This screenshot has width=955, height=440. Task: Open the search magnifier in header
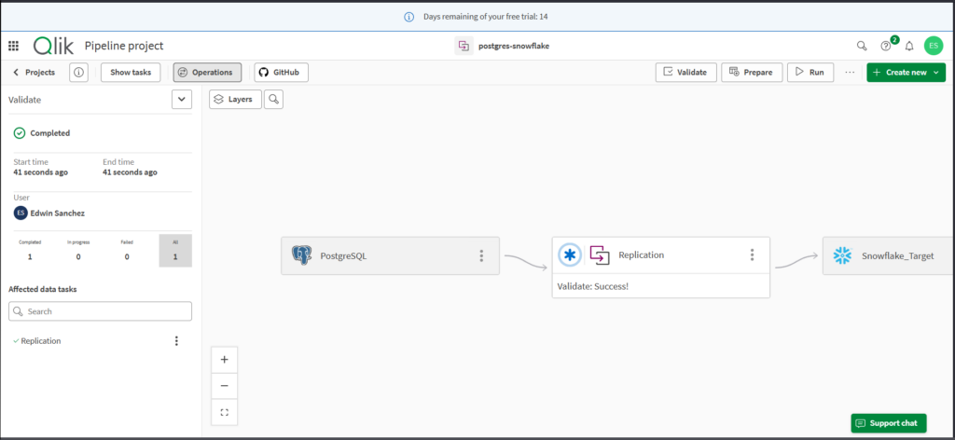click(x=861, y=46)
